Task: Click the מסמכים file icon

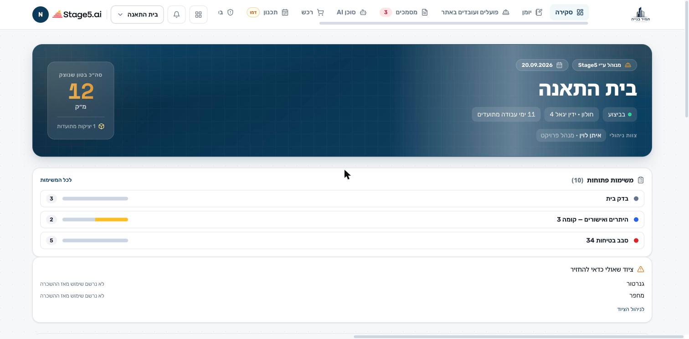Action: point(425,12)
